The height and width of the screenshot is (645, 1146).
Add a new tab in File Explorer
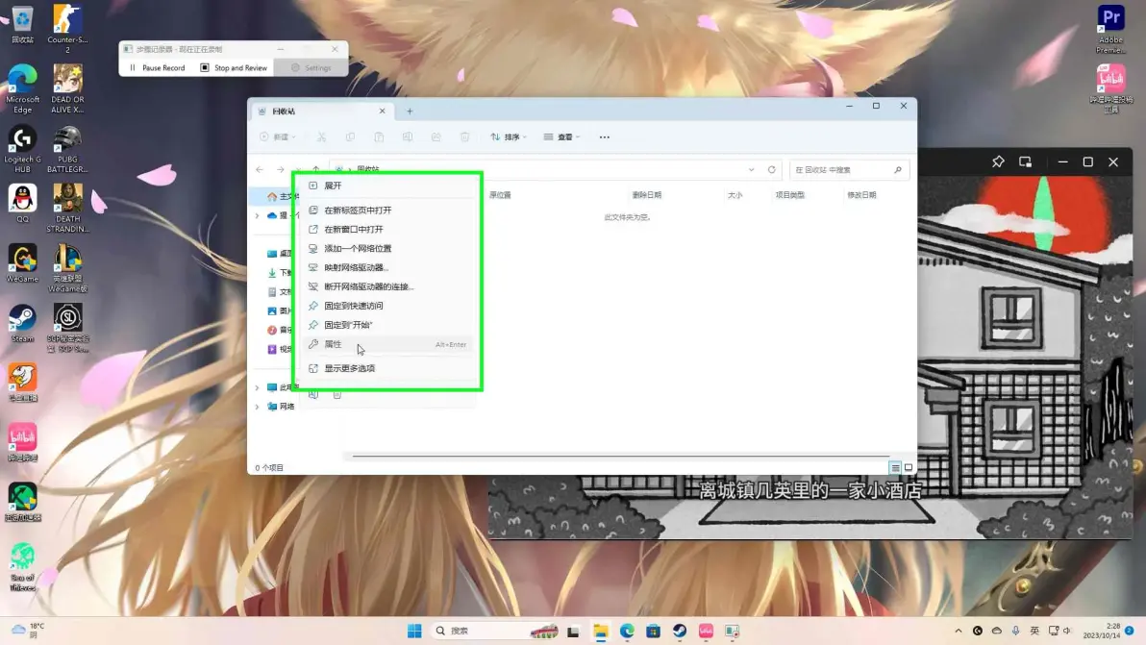click(410, 112)
